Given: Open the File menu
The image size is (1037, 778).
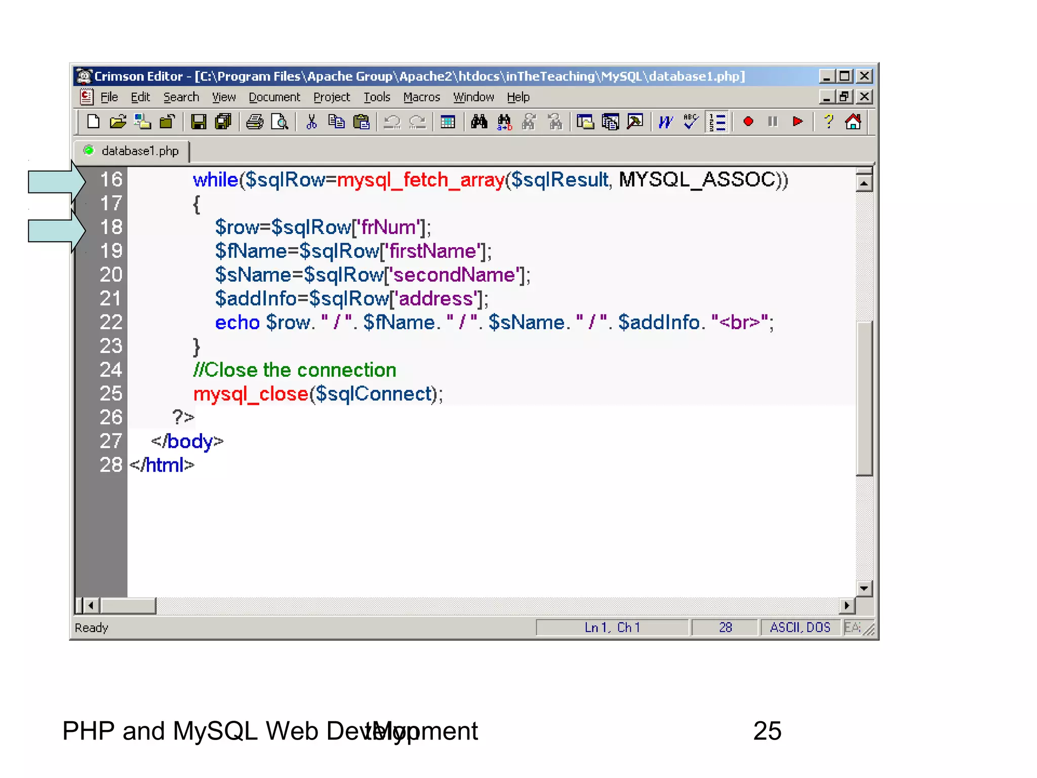Looking at the screenshot, I should [109, 97].
